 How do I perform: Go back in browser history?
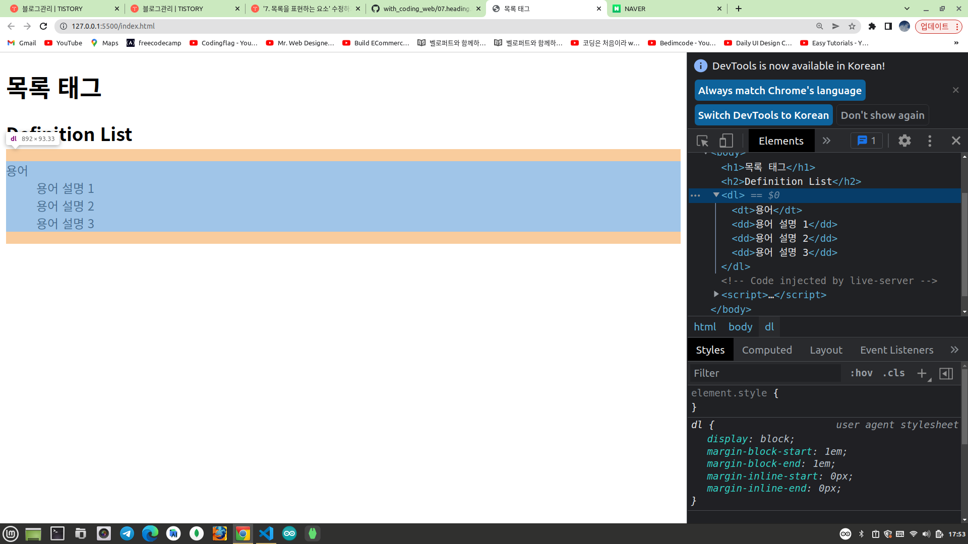click(11, 26)
